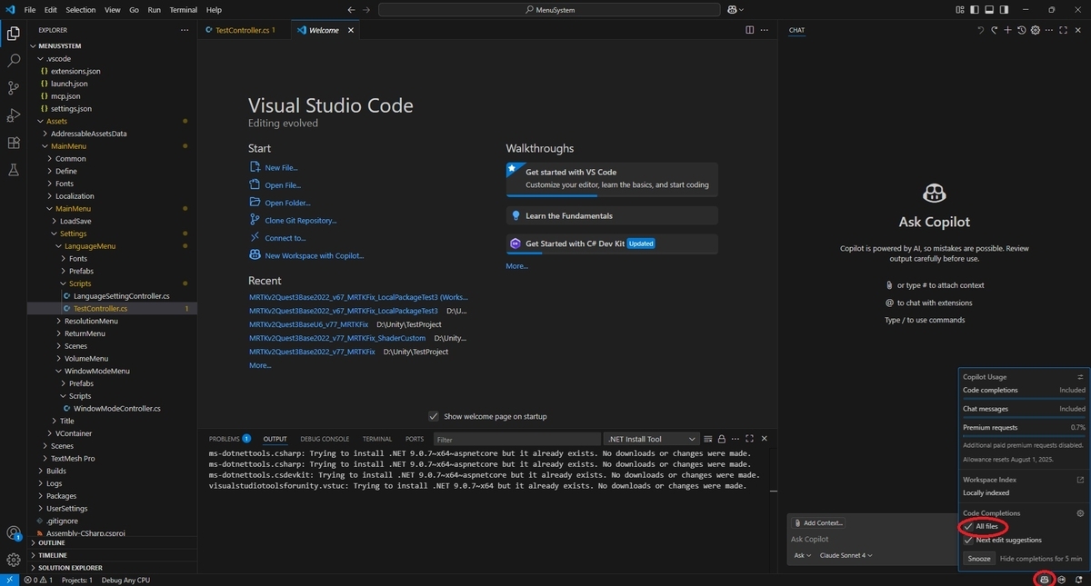Uncheck All files code completions
Viewport: 1091px width, 586px height.
[968, 527]
